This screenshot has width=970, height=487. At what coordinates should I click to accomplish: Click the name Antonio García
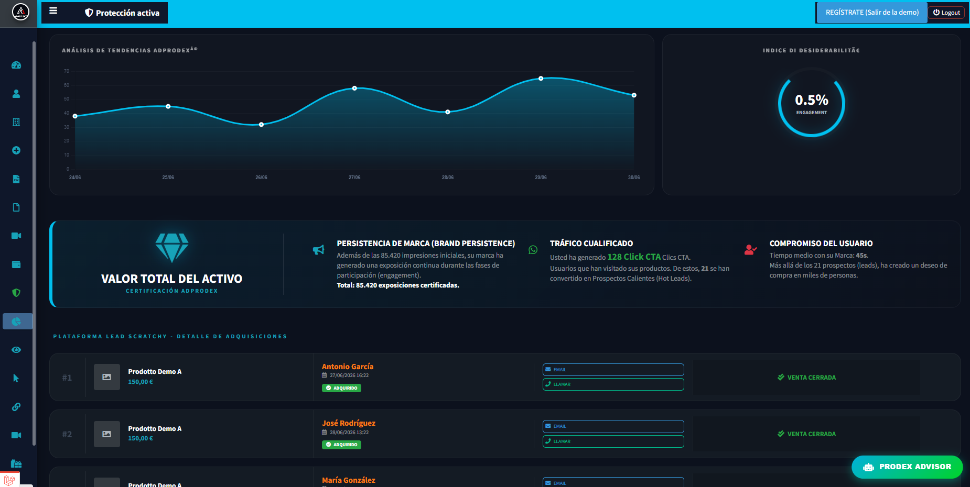[x=348, y=367]
